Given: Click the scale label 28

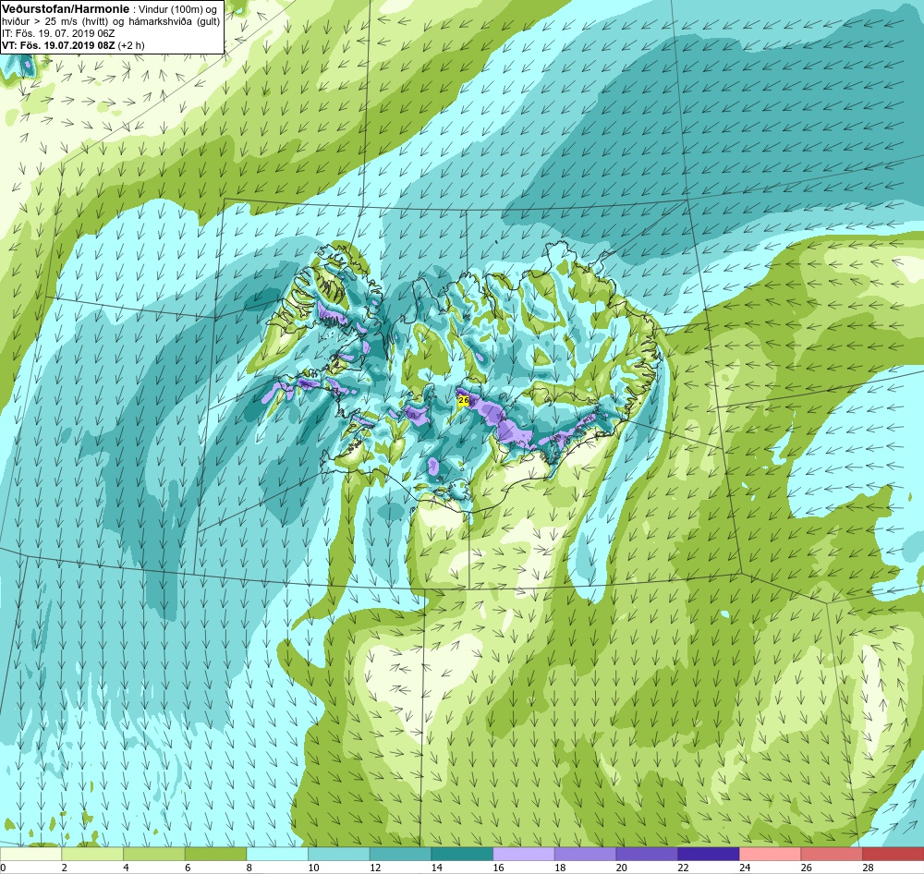Looking at the screenshot, I should 868,868.
